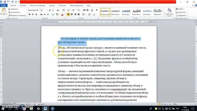Image resolution: width=197 pixels, height=111 pixels.
Task: Open the Font dialog launcher
Action: coord(65,18)
